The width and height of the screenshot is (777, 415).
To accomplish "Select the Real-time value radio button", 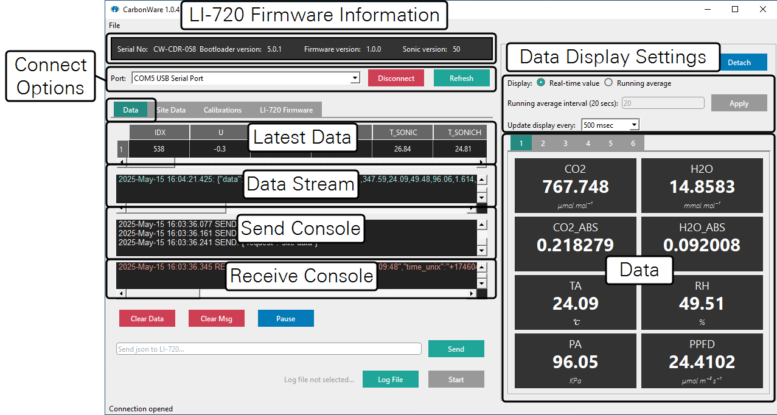I will tap(541, 83).
